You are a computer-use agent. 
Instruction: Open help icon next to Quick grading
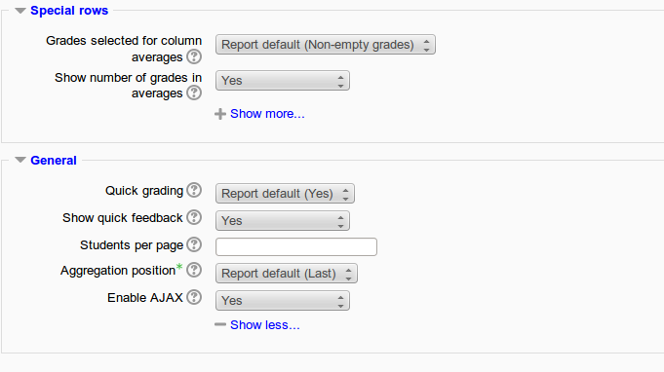pos(194,190)
